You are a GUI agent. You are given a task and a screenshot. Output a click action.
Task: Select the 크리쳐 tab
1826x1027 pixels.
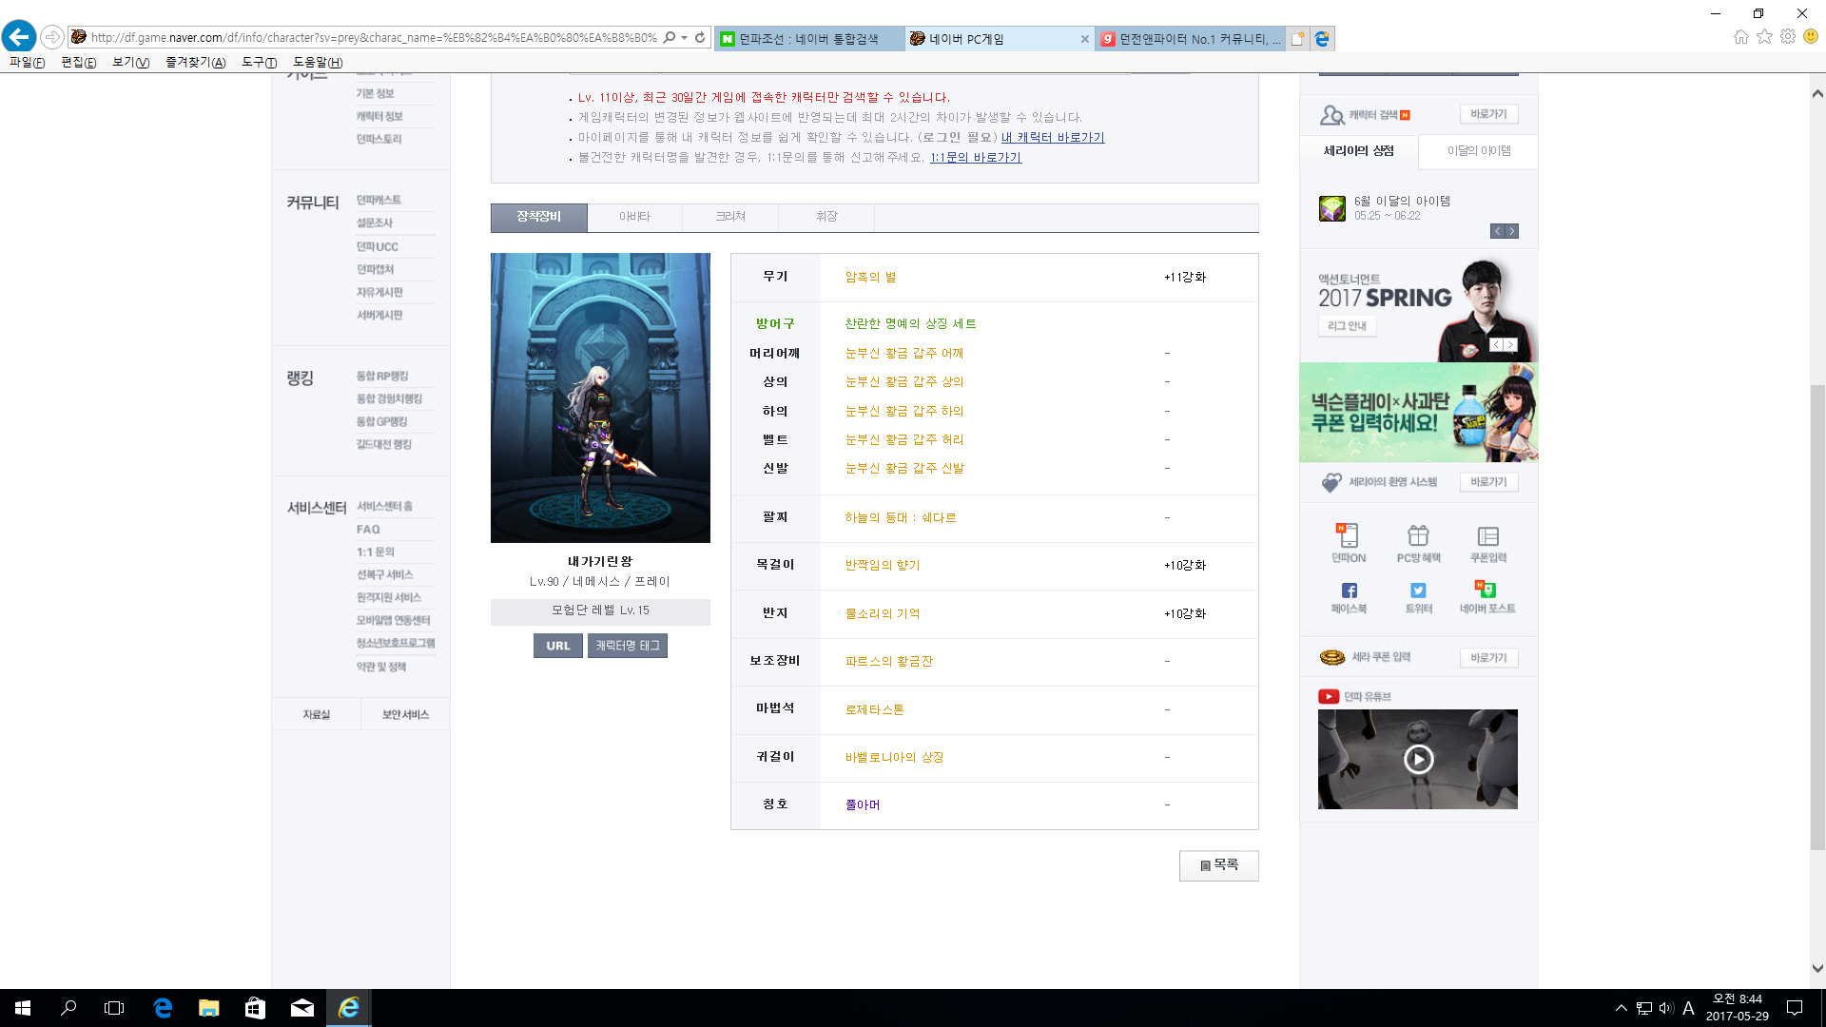pyautogui.click(x=730, y=217)
